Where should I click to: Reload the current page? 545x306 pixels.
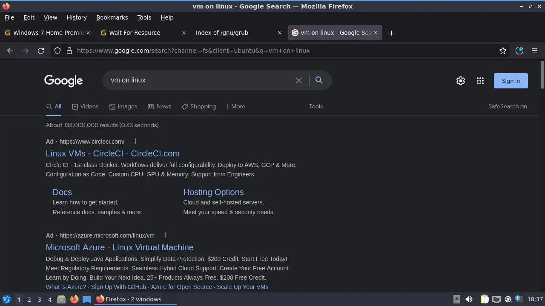coord(41,51)
